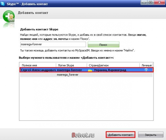Select the mserega_forever result row

tap(86, 75)
